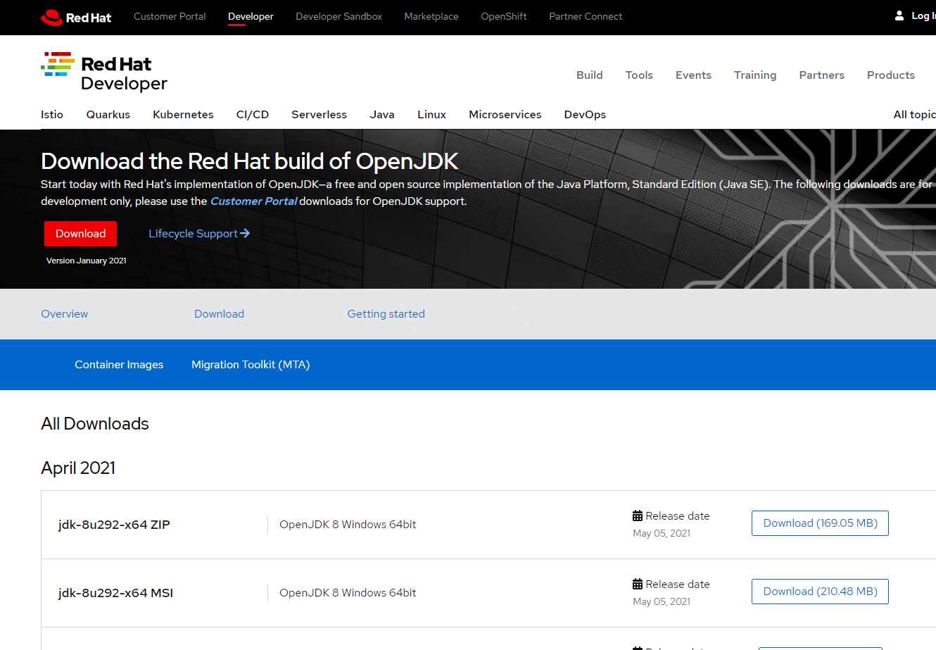The image size is (936, 650).
Task: Open the Events menu
Action: point(693,75)
